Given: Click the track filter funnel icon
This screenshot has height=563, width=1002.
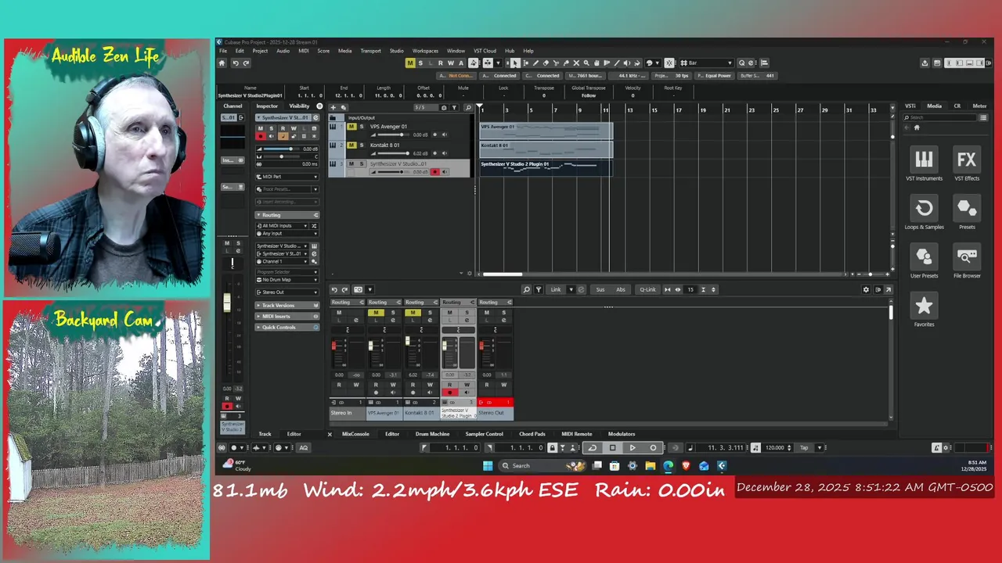Looking at the screenshot, I should 454,108.
